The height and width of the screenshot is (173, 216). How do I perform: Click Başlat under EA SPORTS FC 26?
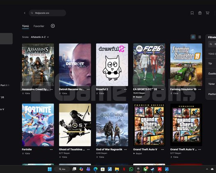pyautogui.click(x=137, y=97)
